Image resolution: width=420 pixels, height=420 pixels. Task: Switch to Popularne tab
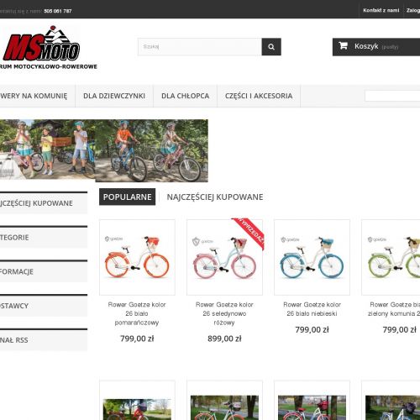tap(127, 197)
